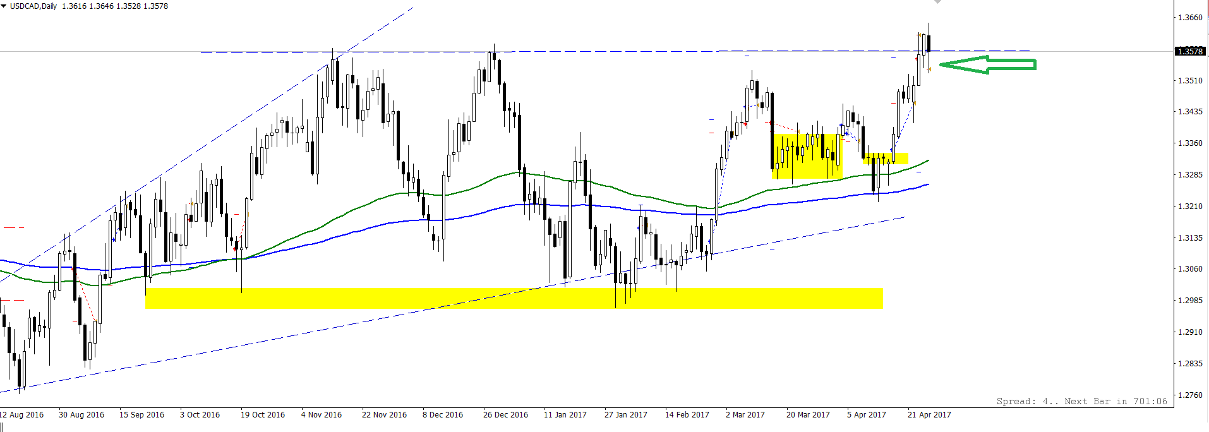1209x432 pixels.
Task: Click the 2 Mar 2017 date label
Action: [745, 415]
